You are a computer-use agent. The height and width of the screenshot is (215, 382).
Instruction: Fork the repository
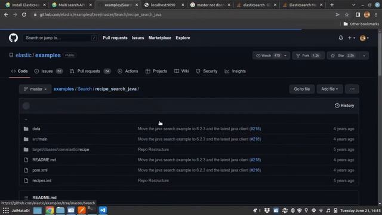pos(308,56)
